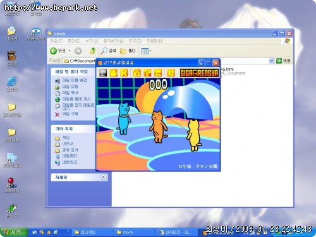Screen dimensions: 316x237
Task: Click the yellow cat in the game
Action: 194,135
